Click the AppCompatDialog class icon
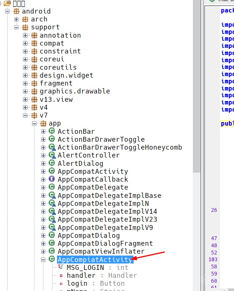234x291 pixels. pos(52,235)
